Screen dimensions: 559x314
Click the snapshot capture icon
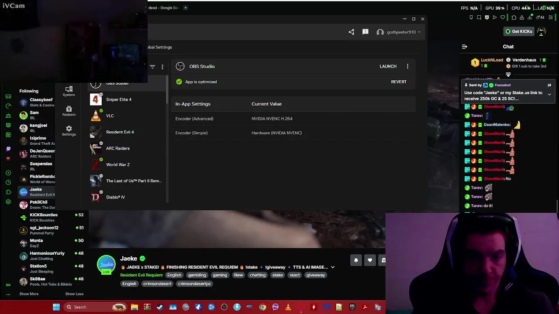pyautogui.click(x=479, y=17)
